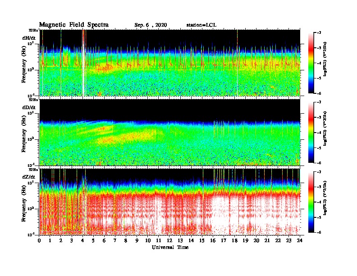Image resolution: width=357 pixels, height=276 pixels.
Task: Click the log(PSD) label beside dH/dt color bar
Action: click(x=325, y=59)
